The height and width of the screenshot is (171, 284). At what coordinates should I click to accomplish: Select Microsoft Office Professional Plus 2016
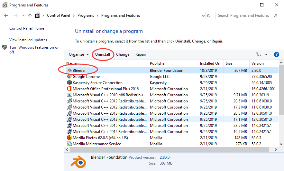(x=172, y=89)
